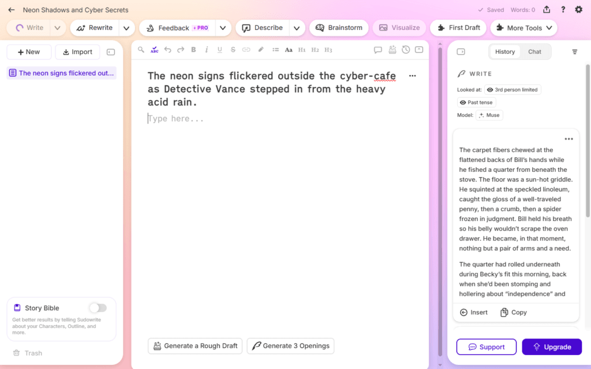Click the bulleted list icon
The height and width of the screenshot is (369, 591).
coord(275,50)
